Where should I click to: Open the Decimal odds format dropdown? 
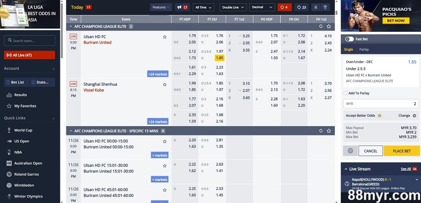click(262, 8)
